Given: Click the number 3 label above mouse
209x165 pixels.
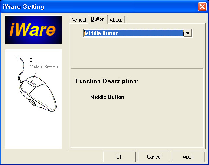Looking at the screenshot, I should [31, 60].
